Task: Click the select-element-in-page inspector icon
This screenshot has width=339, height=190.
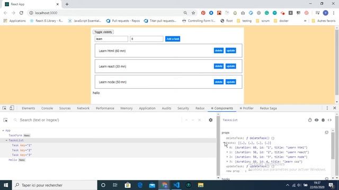Action: 4,108
